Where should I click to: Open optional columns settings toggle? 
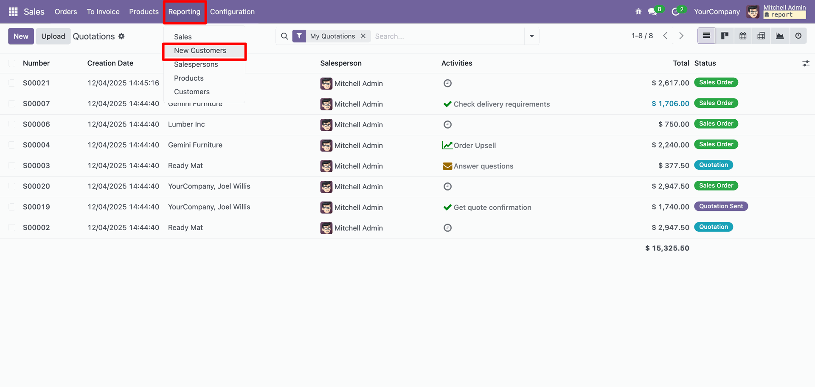(806, 63)
